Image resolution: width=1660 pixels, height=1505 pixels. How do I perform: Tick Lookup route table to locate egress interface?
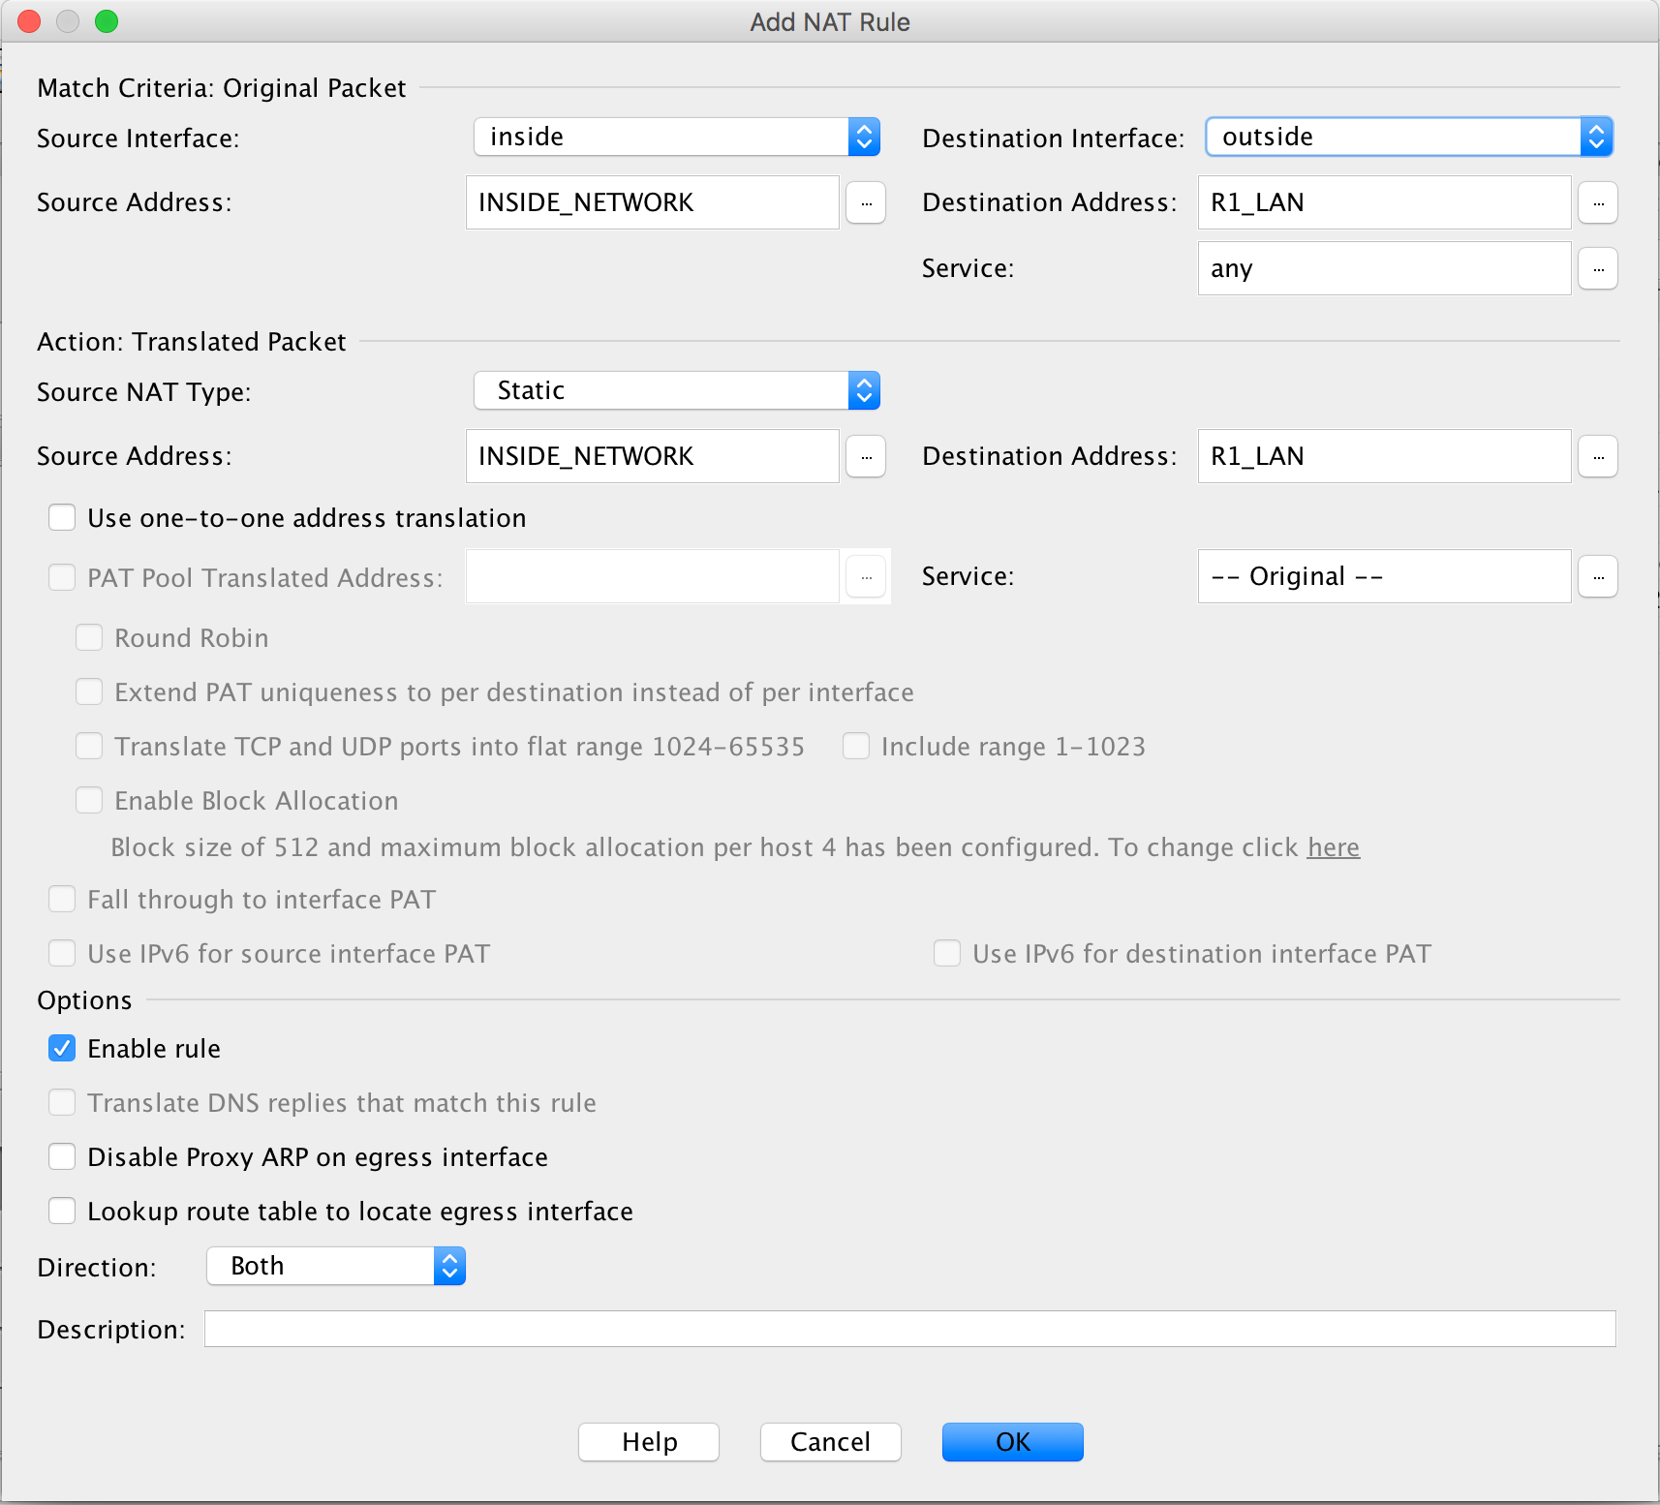pyautogui.click(x=63, y=1212)
